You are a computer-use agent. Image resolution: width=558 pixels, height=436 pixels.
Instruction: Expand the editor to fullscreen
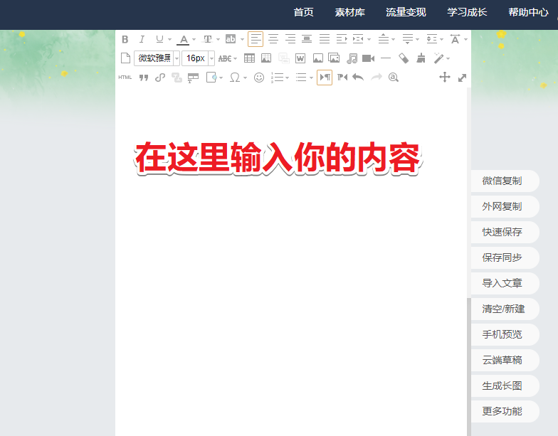(462, 77)
